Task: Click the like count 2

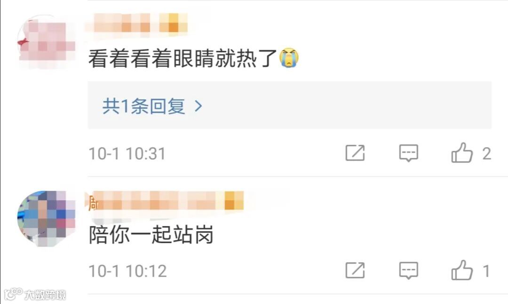Action: pos(487,154)
